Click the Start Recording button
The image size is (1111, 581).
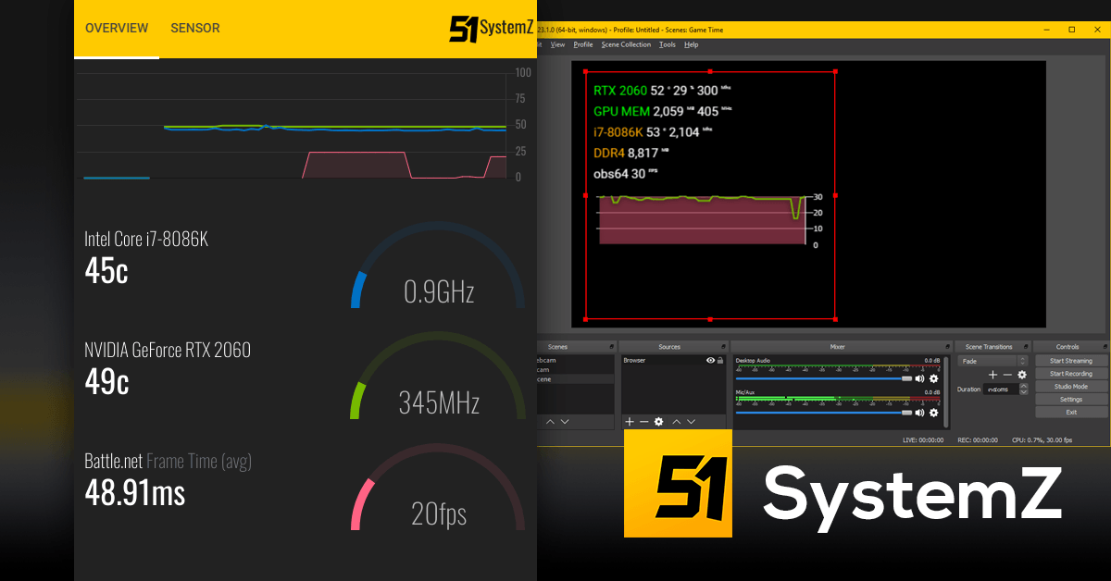1070,374
